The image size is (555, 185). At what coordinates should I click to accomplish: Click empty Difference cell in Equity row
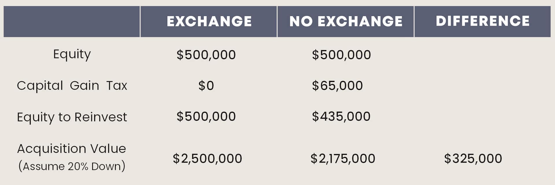(482, 55)
